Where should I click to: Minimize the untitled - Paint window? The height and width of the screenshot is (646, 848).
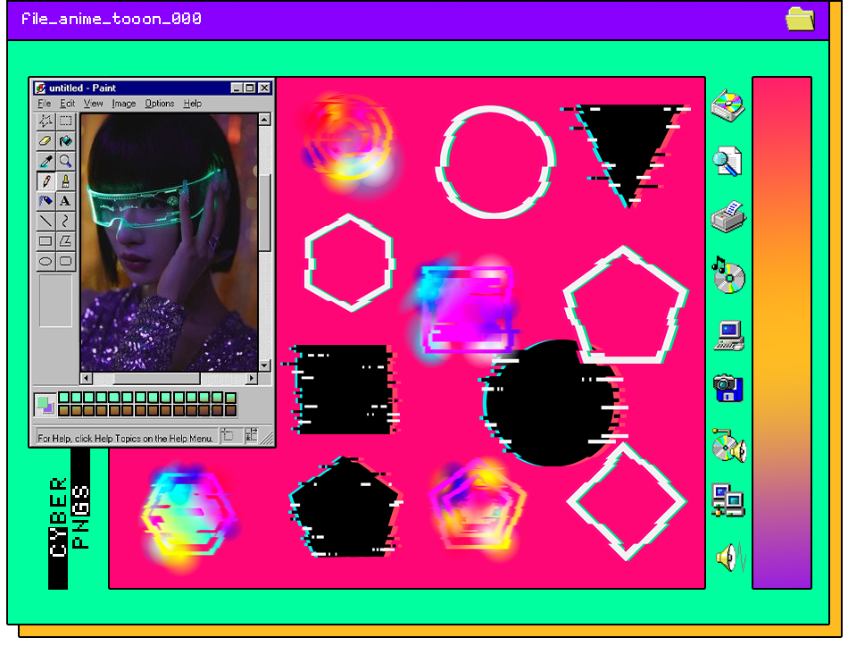click(x=237, y=88)
